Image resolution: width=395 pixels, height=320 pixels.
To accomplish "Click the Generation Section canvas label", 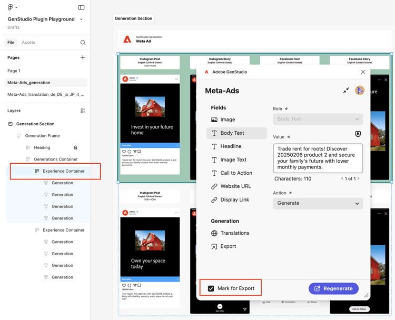I will [x=134, y=18].
